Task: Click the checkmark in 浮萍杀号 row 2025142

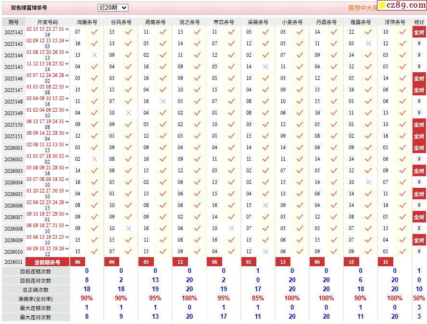Action: coord(402,32)
